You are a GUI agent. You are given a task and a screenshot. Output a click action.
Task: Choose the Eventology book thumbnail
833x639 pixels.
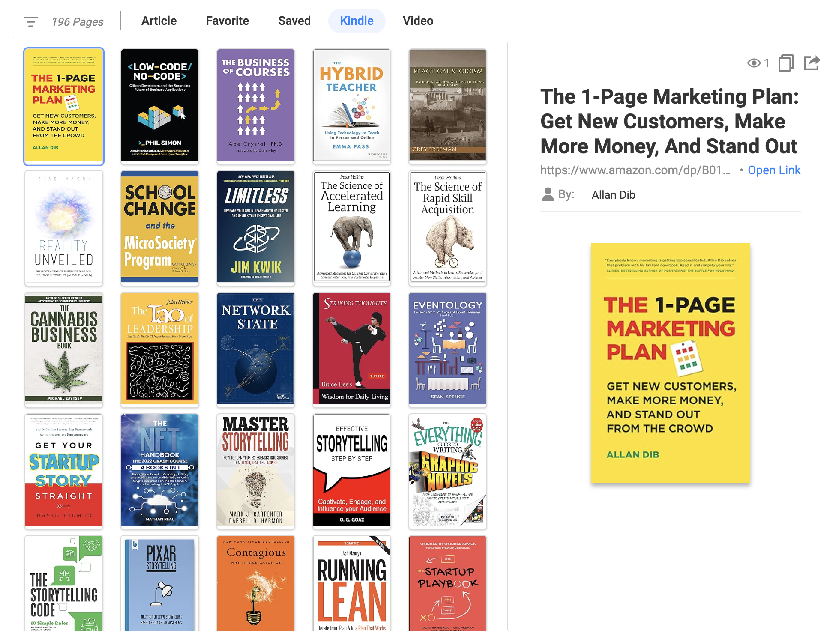448,349
